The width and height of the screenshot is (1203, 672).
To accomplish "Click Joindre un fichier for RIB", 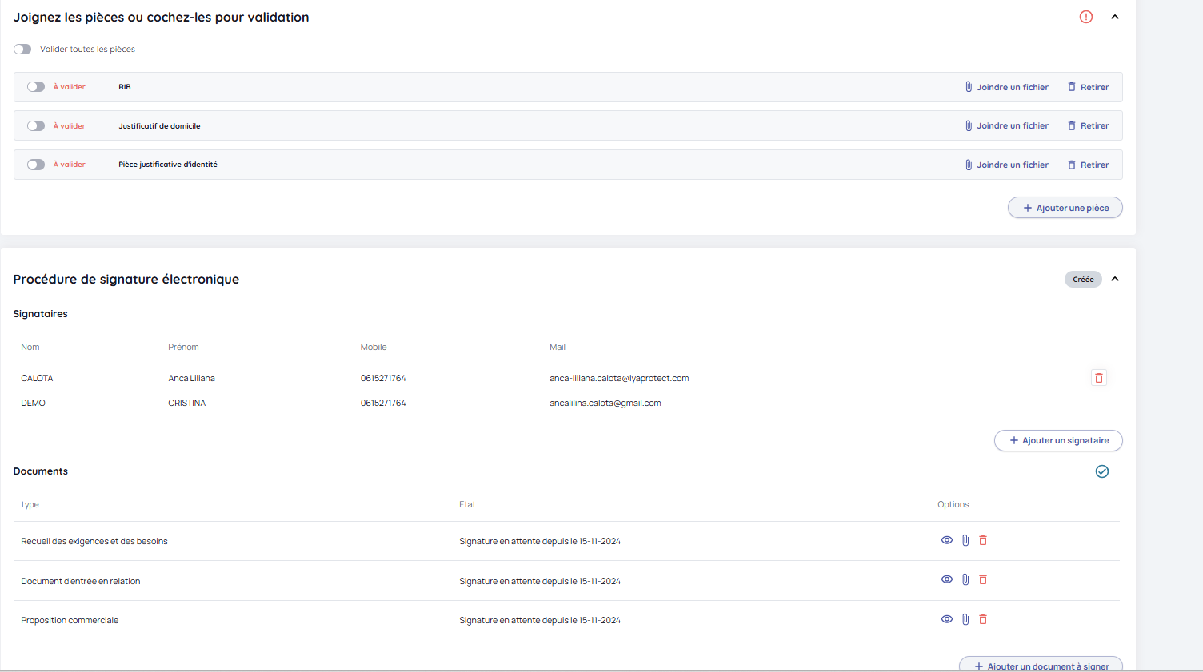I will tap(1006, 87).
